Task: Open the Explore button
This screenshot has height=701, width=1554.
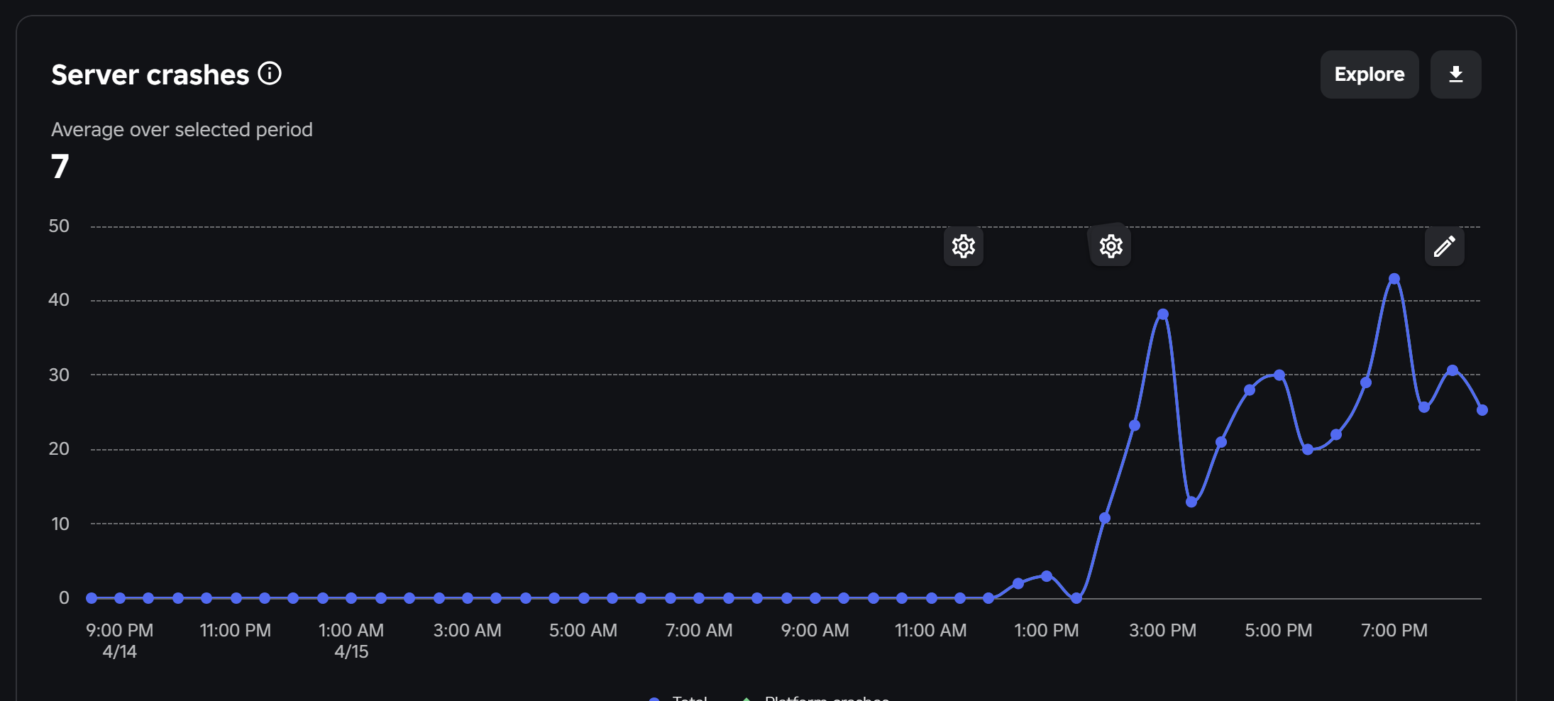Action: (1370, 74)
